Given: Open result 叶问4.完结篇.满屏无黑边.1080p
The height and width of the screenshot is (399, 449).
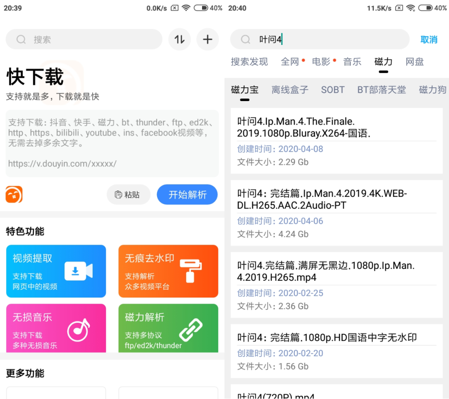Looking at the screenshot, I should click(337, 285).
